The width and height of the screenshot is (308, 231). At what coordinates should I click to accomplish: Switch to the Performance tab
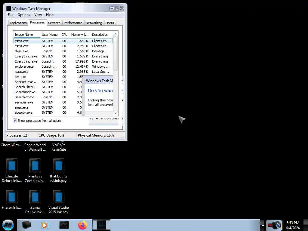coord(73,23)
